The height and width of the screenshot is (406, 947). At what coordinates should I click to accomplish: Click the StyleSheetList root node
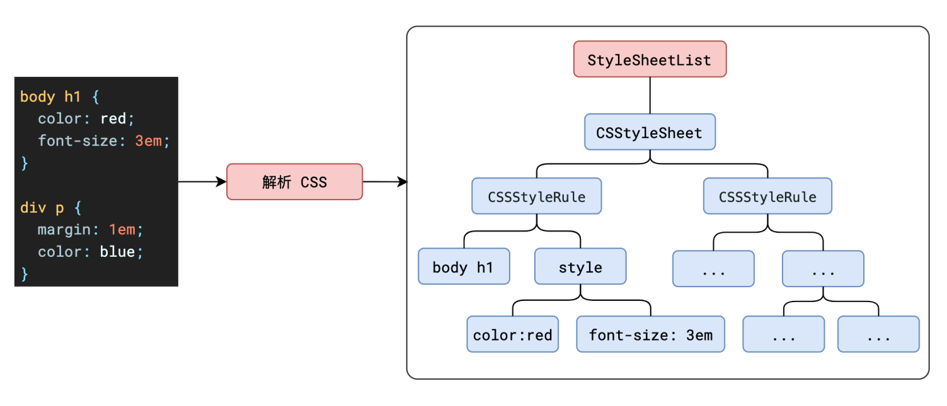tap(650, 59)
